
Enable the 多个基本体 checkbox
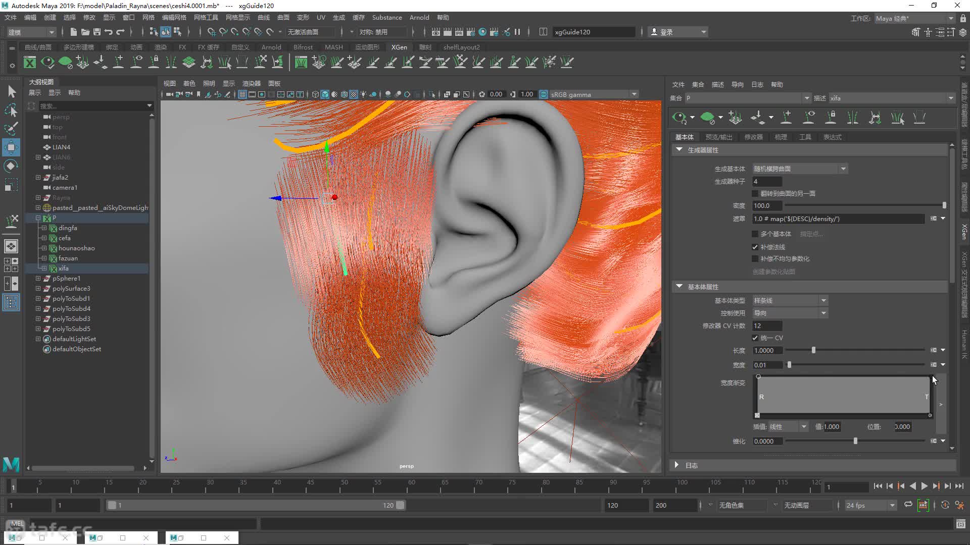coord(755,234)
